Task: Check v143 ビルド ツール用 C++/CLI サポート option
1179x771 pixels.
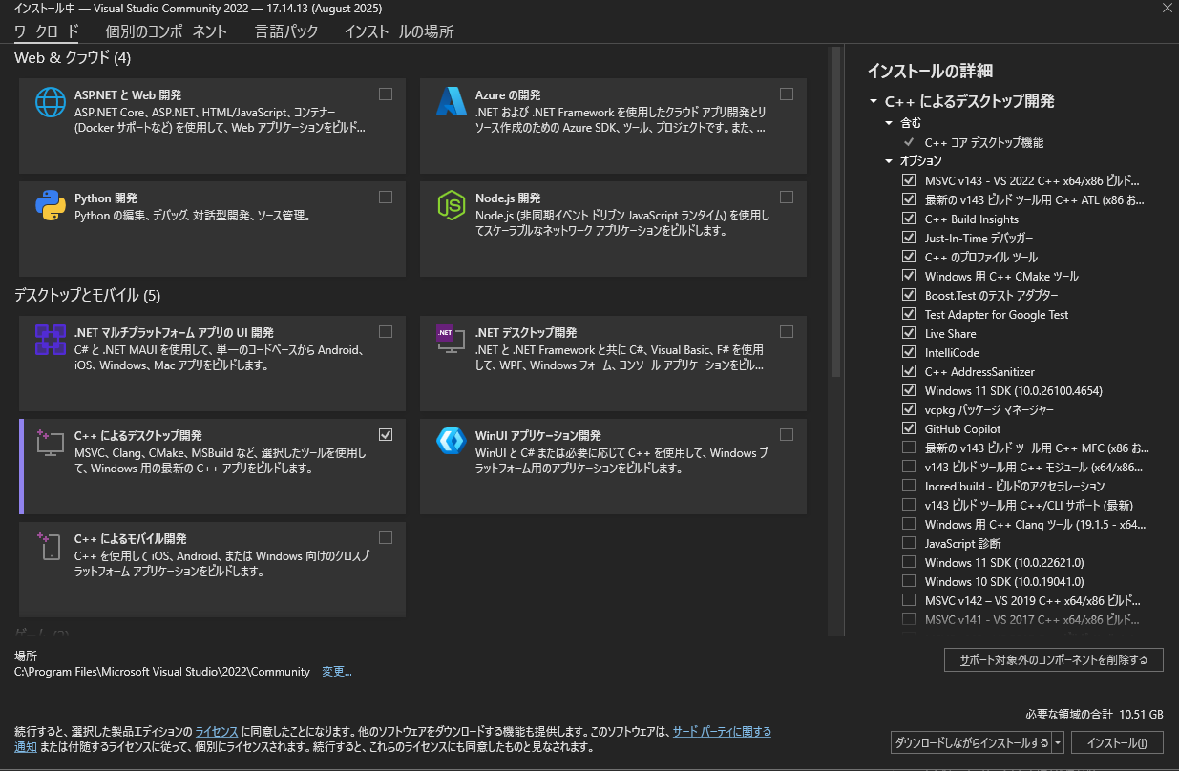Action: point(909,505)
